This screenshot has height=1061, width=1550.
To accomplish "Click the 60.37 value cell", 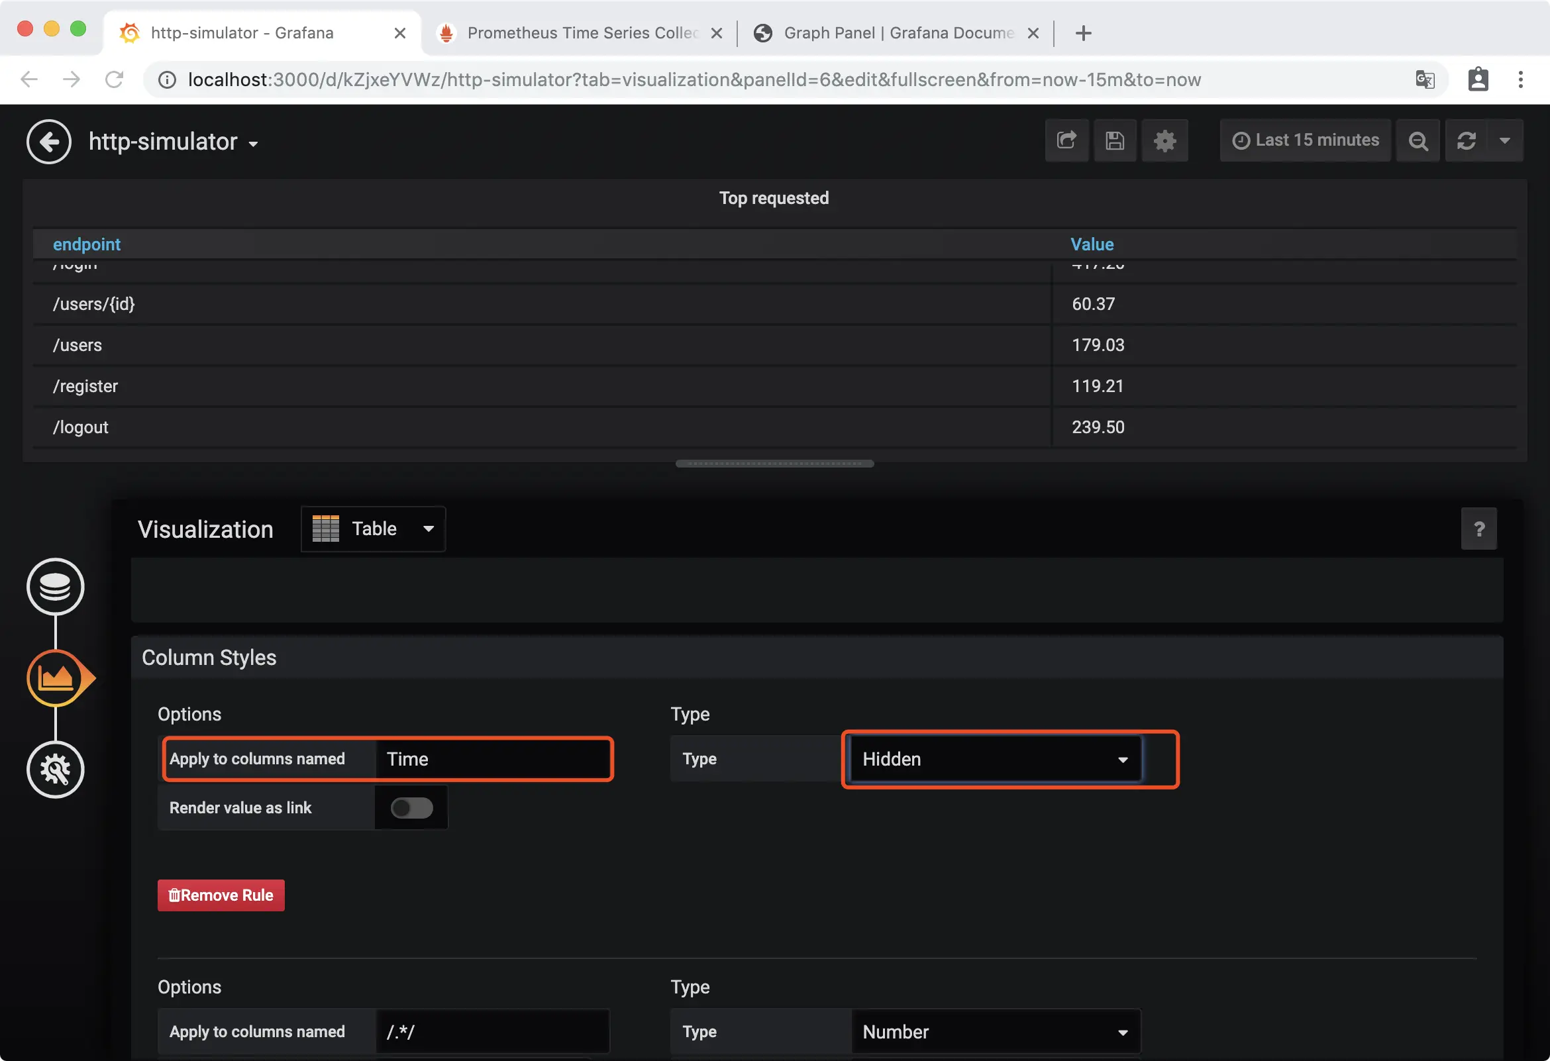I will pyautogui.click(x=1285, y=304).
